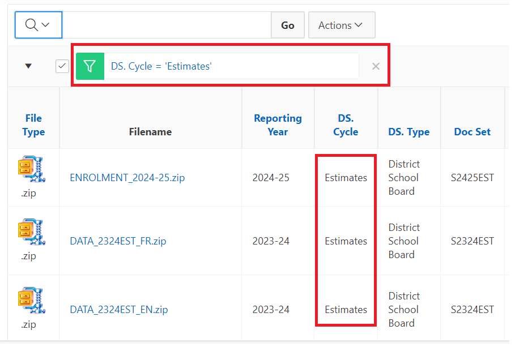The height and width of the screenshot is (347, 515).
Task: Click the DS. Cycle column header
Action: click(346, 125)
